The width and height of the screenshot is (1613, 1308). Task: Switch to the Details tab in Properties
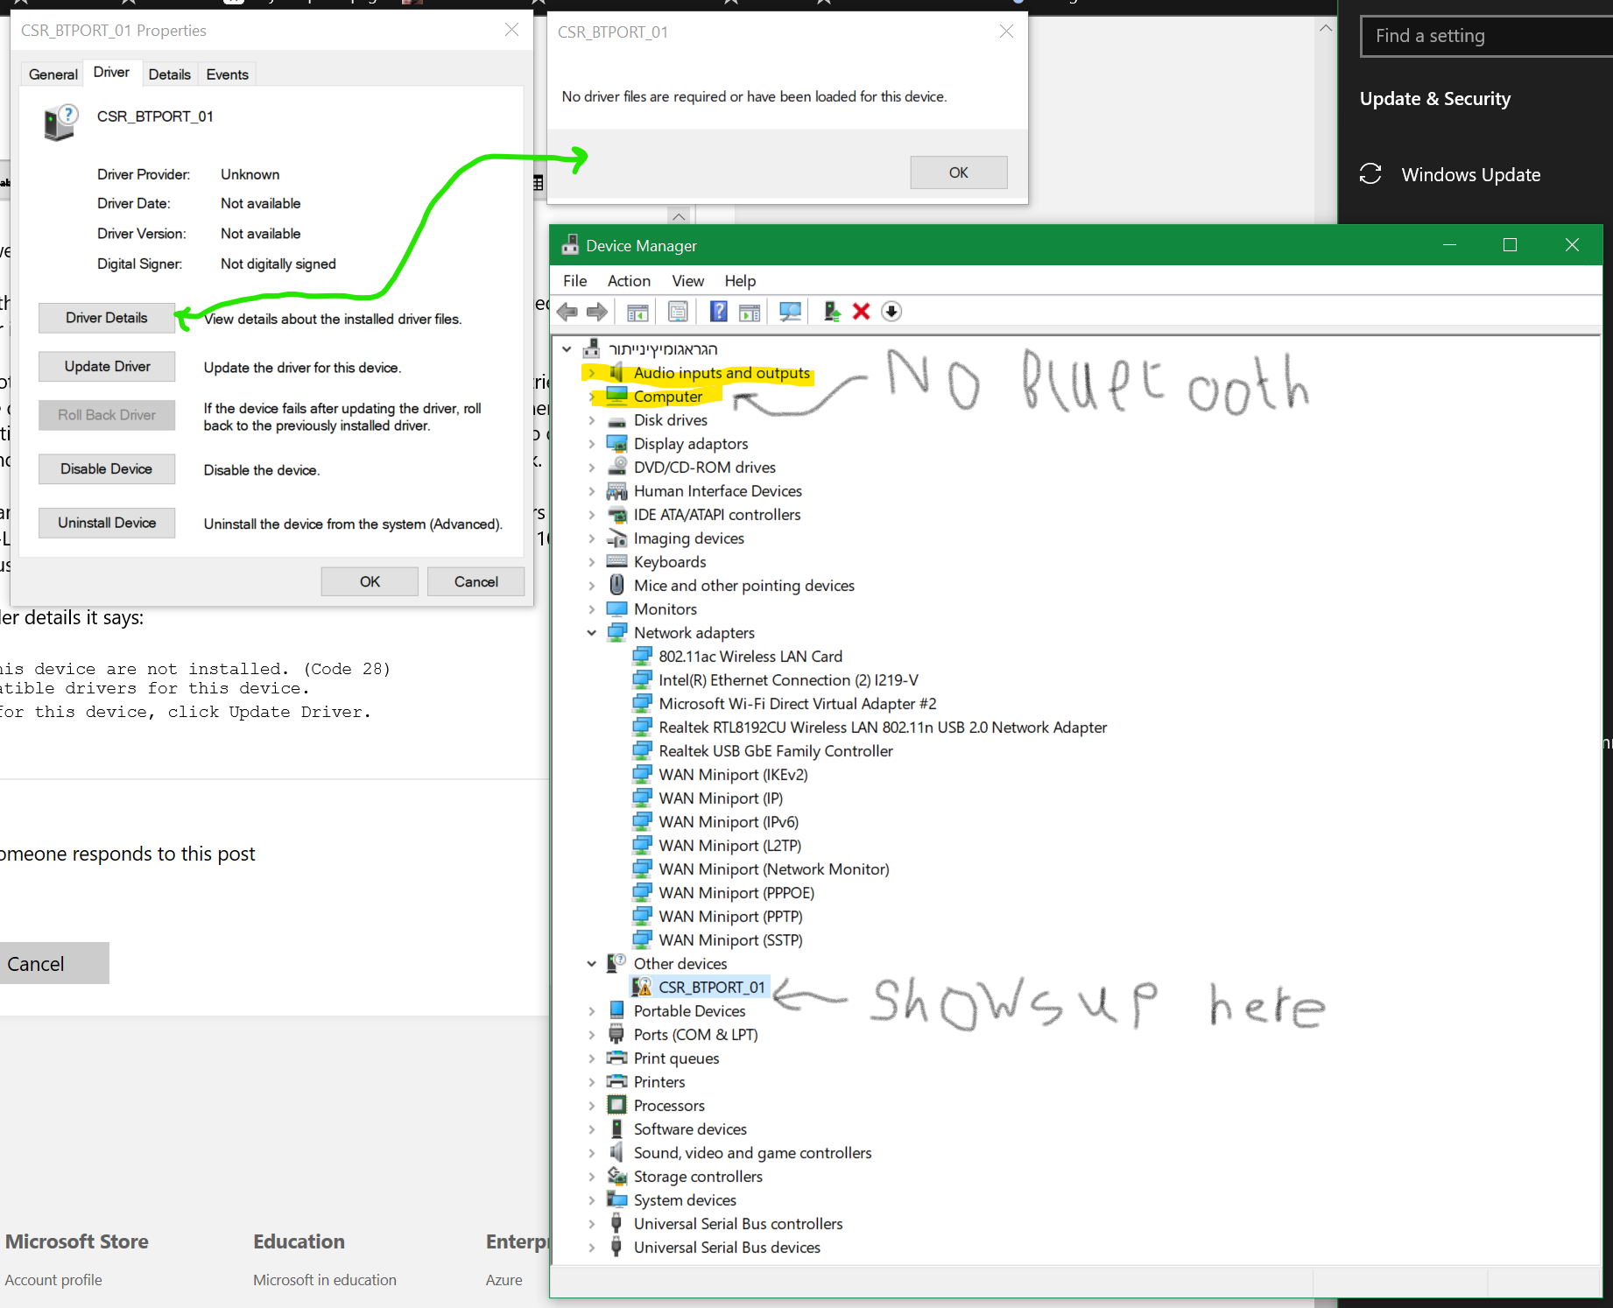(170, 74)
